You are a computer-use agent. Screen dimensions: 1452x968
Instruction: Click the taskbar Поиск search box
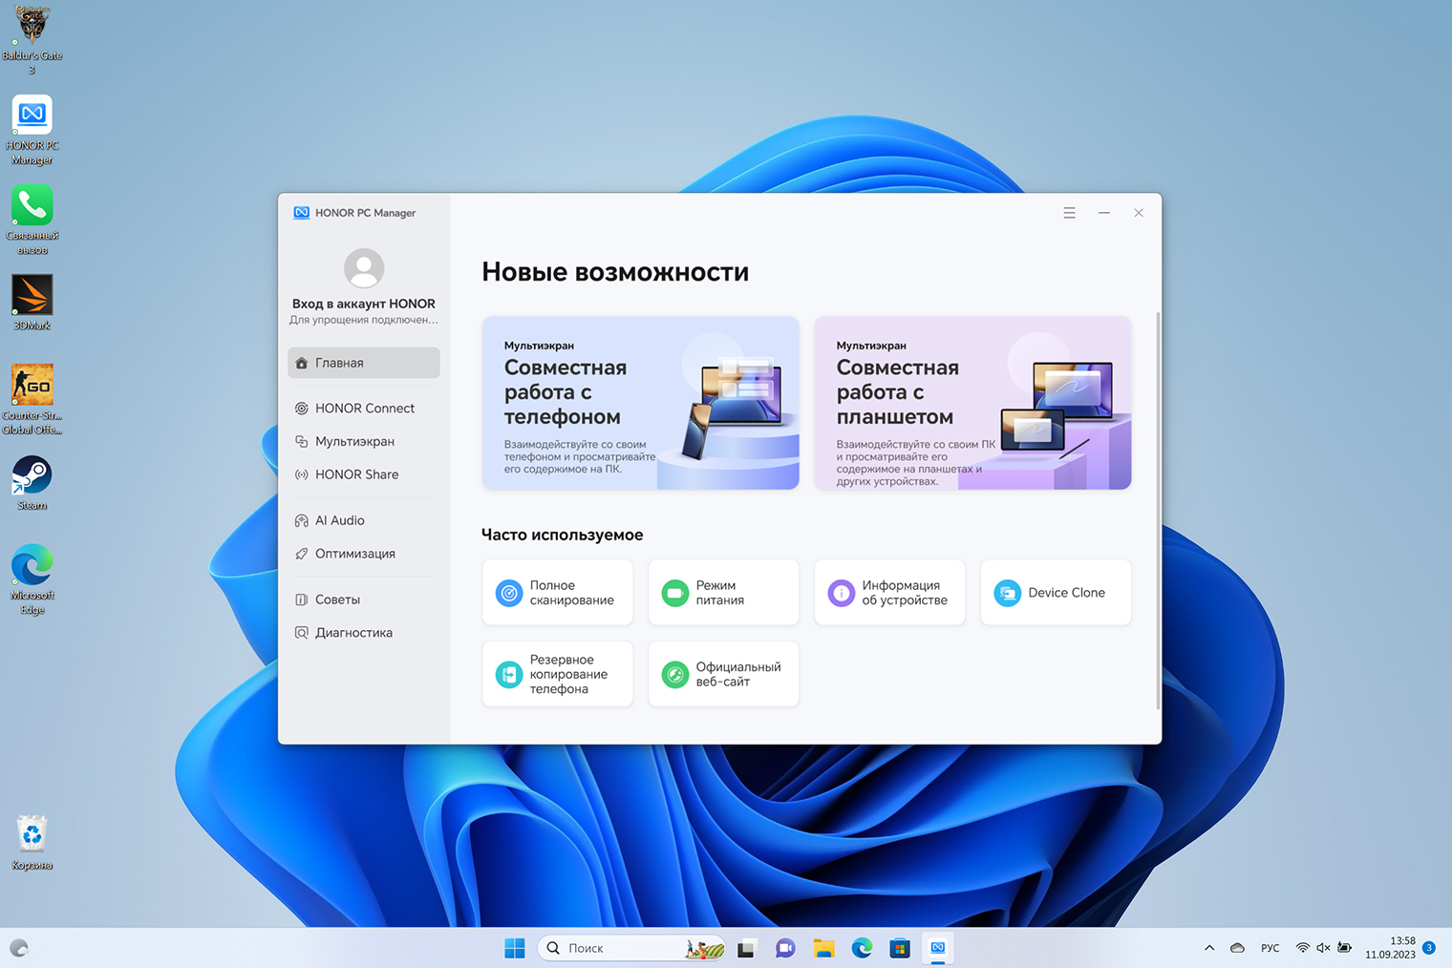click(x=631, y=948)
